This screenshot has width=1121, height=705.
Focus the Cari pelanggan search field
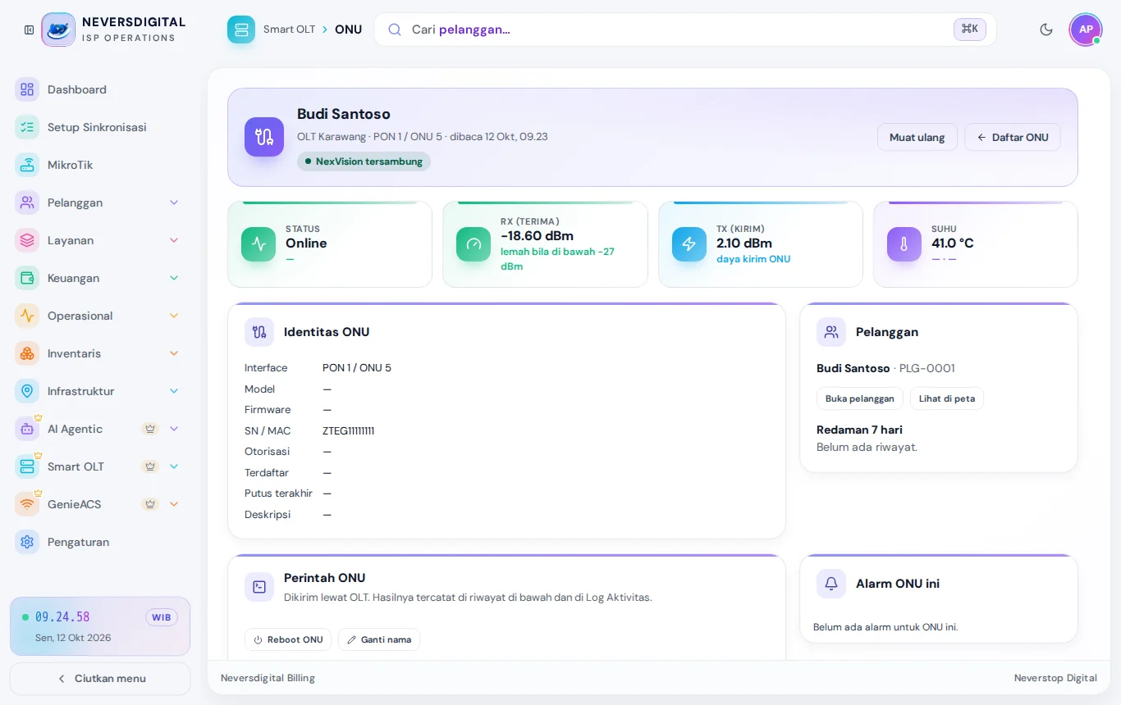pyautogui.click(x=685, y=30)
